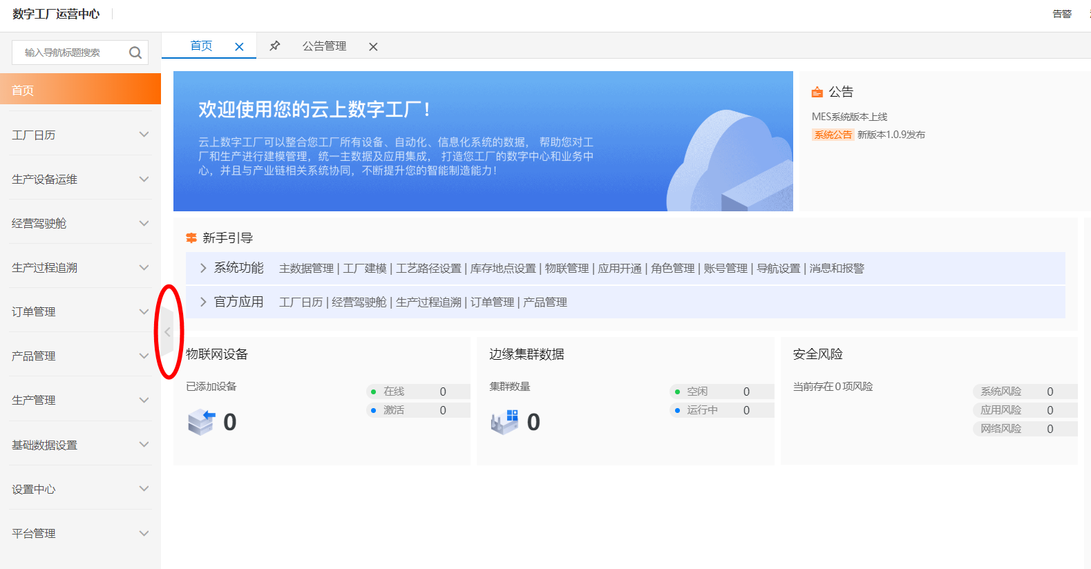Image resolution: width=1091 pixels, height=569 pixels.
Task: Open the 导航设置 guide link
Action: 779,269
